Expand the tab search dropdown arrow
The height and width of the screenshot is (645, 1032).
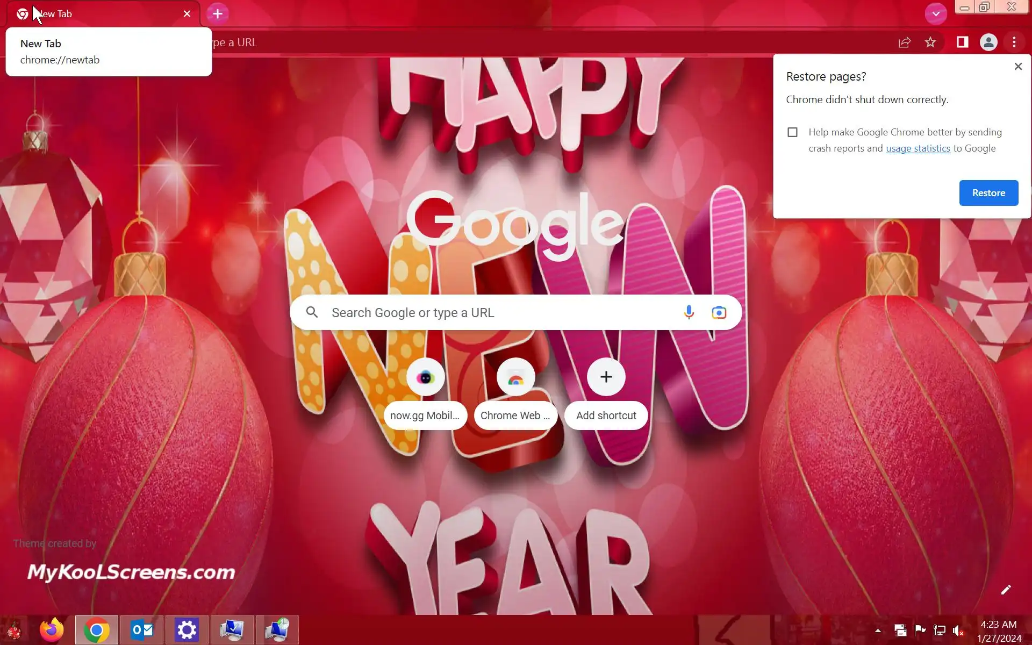(936, 14)
